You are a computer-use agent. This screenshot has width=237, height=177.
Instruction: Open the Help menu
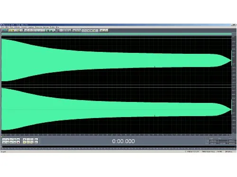point(57,27)
